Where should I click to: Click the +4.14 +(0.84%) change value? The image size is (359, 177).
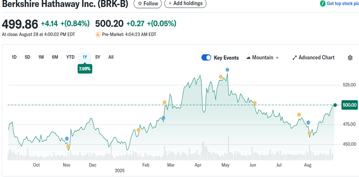click(x=65, y=24)
